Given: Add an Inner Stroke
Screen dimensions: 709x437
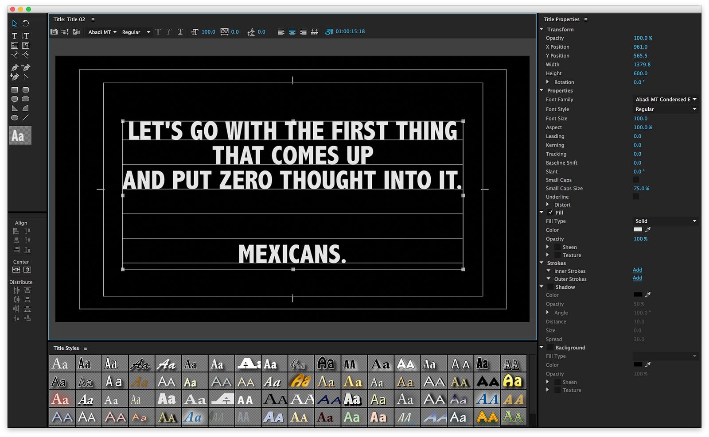Looking at the screenshot, I should (637, 270).
